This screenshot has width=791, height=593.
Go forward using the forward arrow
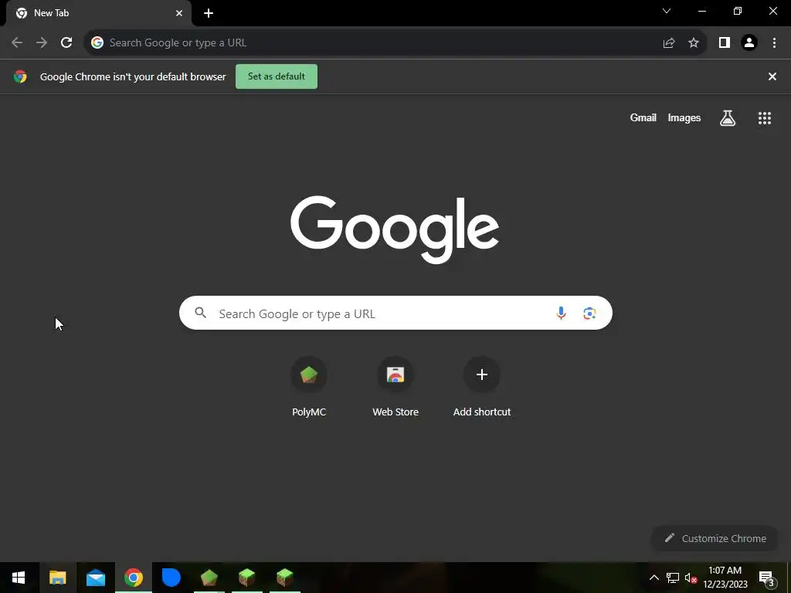click(x=42, y=43)
